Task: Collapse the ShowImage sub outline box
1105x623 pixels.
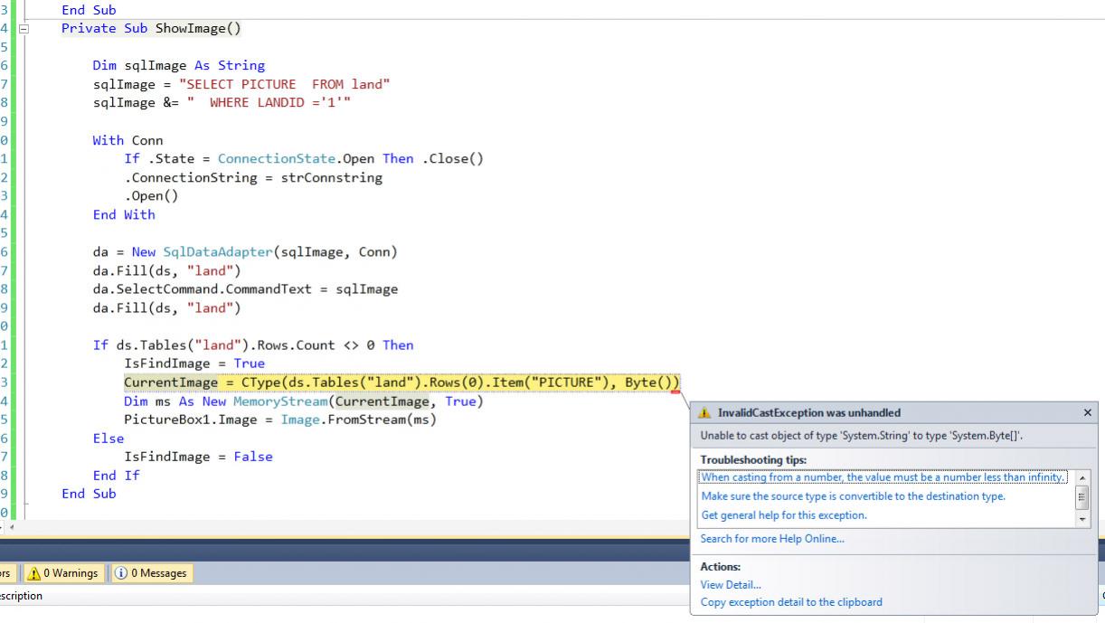Action: pos(24,29)
